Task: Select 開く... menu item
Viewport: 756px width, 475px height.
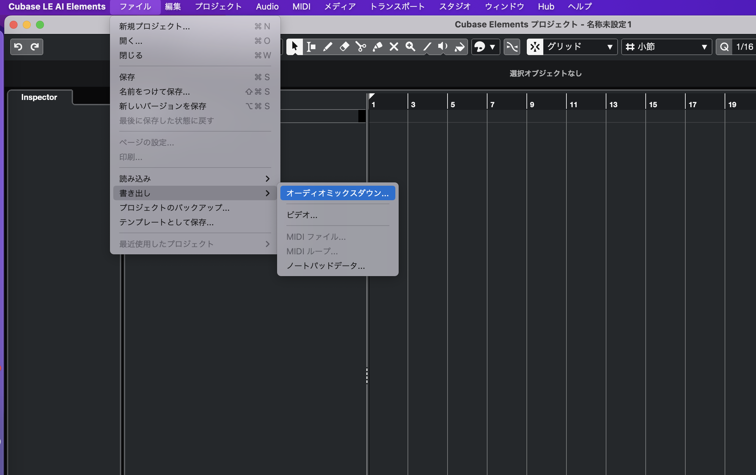Action: [x=195, y=41]
